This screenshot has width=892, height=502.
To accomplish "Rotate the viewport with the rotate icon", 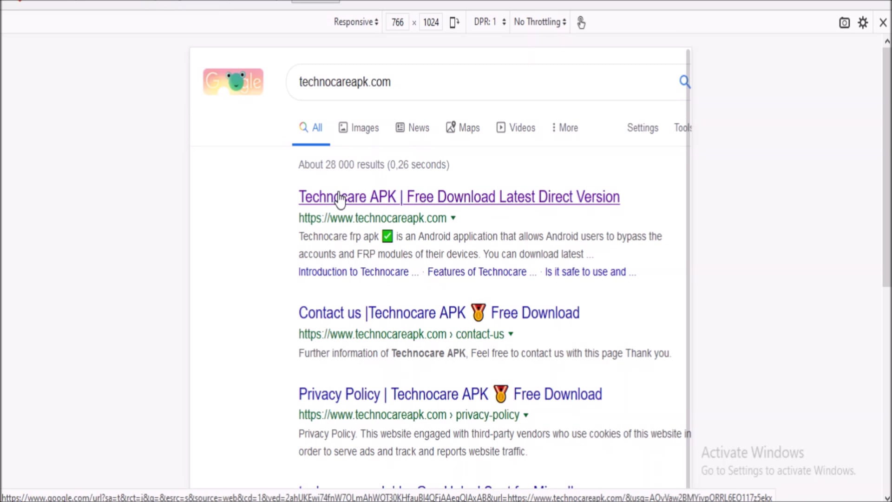I will tap(454, 22).
